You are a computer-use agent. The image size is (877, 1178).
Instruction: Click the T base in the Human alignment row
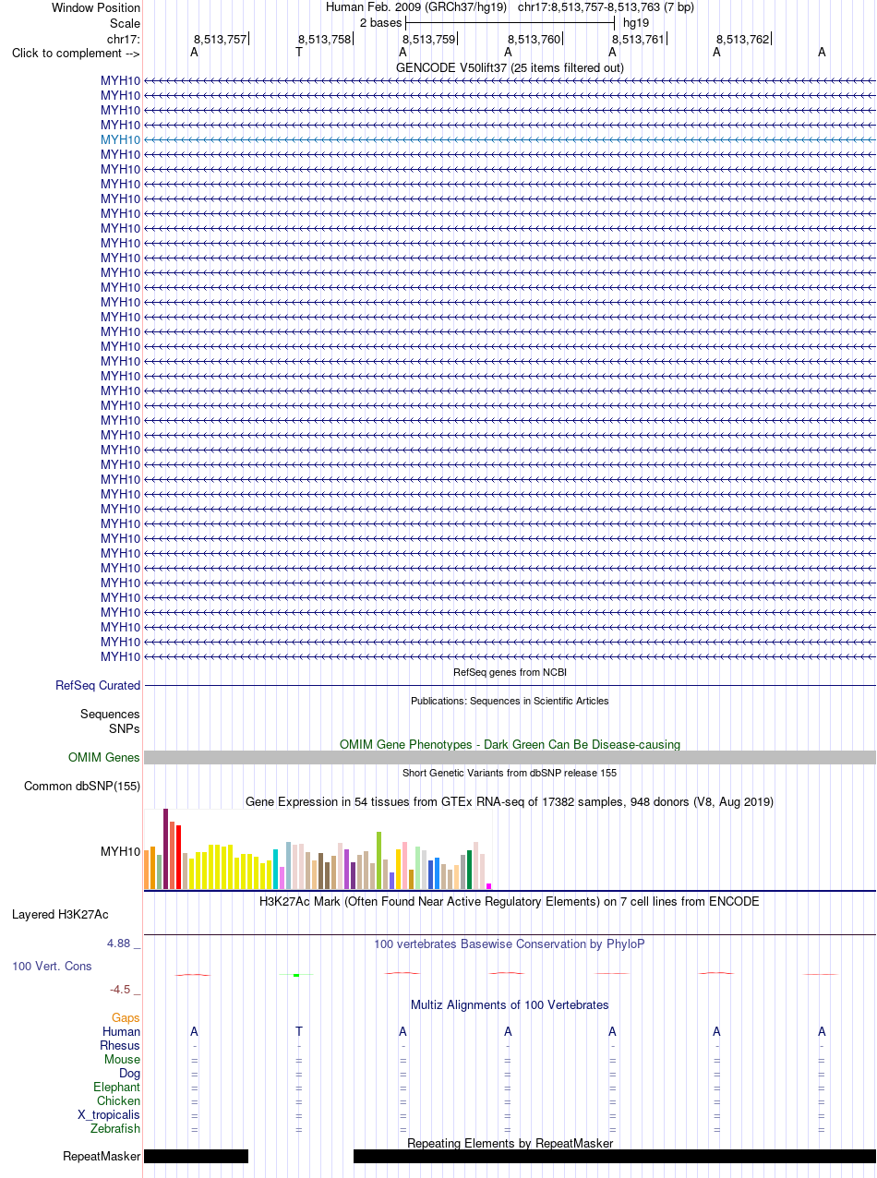[x=298, y=1031]
